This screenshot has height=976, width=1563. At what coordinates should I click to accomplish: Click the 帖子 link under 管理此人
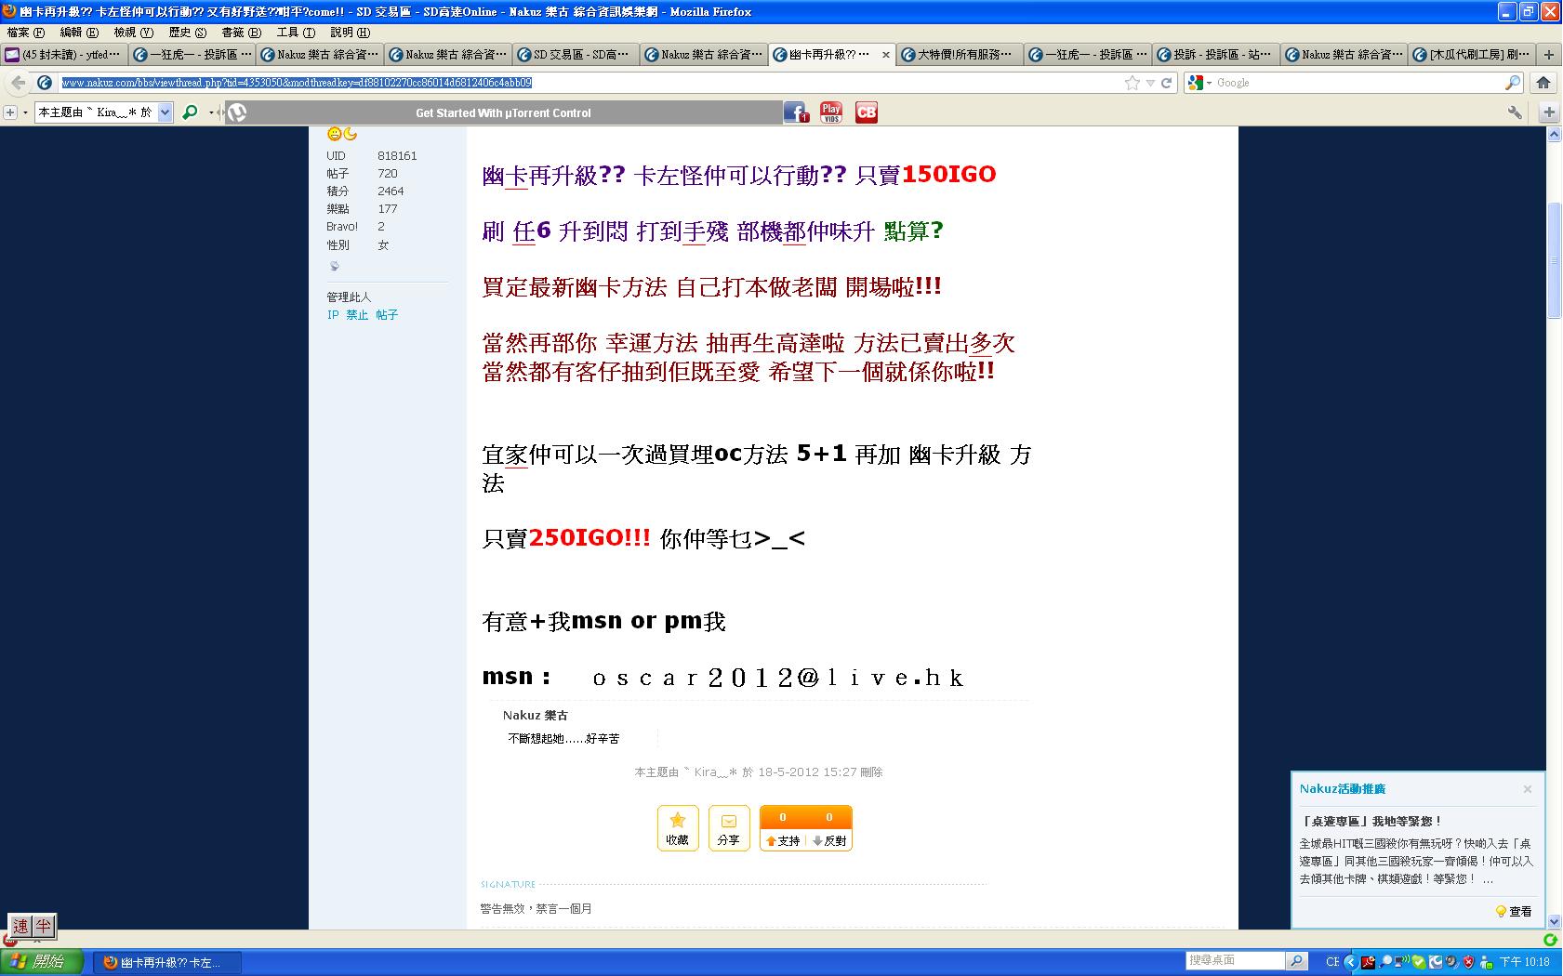coord(387,315)
